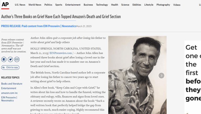
Task: Click the press release paid content link
Action: pos(38,26)
